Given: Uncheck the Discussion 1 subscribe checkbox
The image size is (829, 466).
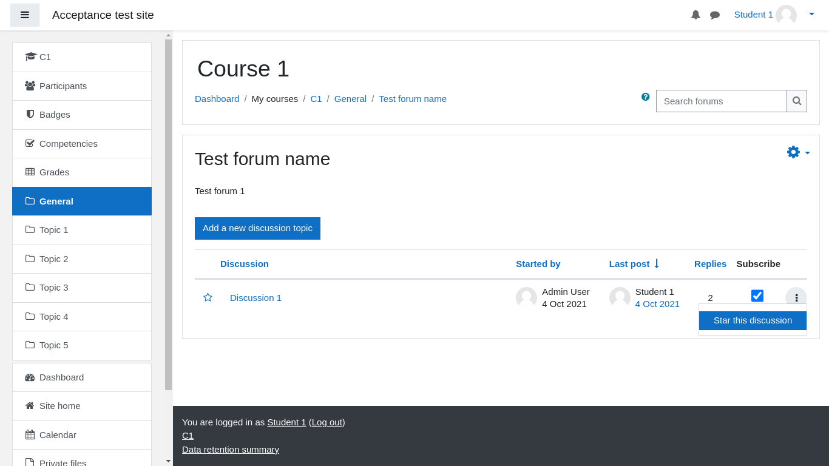Looking at the screenshot, I should [x=757, y=295].
